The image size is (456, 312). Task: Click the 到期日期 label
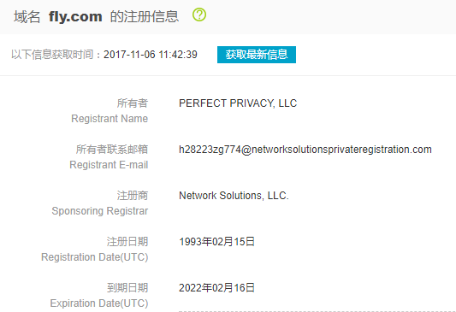coord(127,287)
